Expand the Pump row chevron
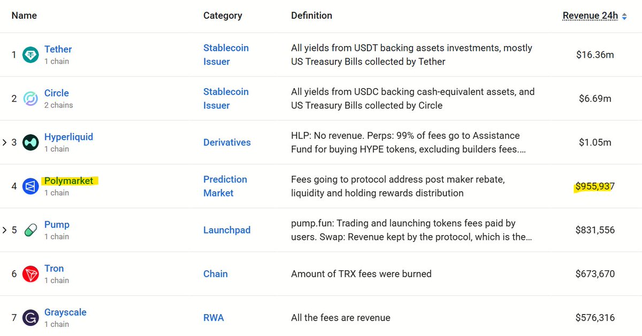This screenshot has width=642, height=336. (5, 230)
